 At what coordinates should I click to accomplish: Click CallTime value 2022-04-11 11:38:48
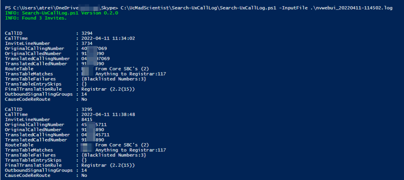(x=108, y=115)
